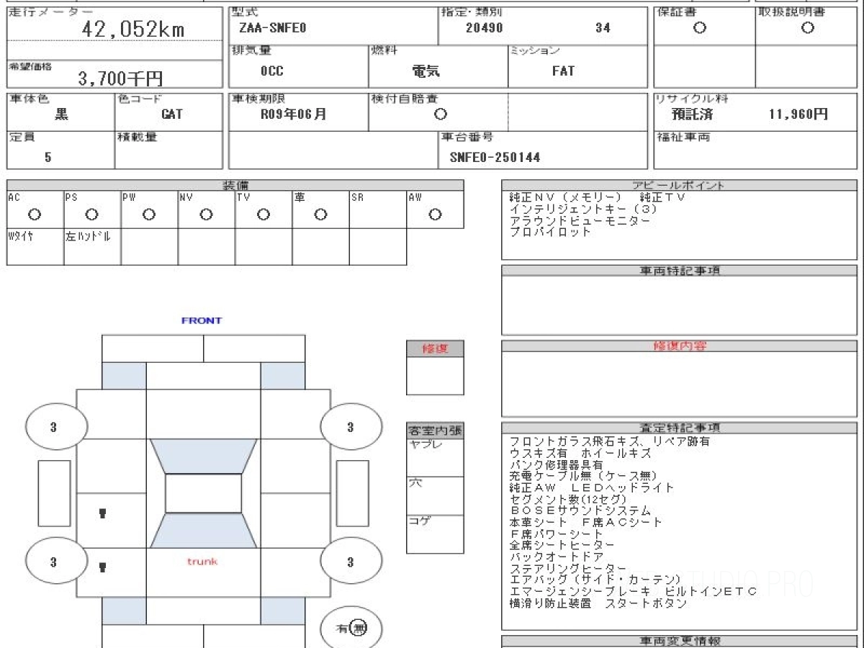Click the circle under 保証書
This screenshot has height=648, width=864.
(x=700, y=28)
